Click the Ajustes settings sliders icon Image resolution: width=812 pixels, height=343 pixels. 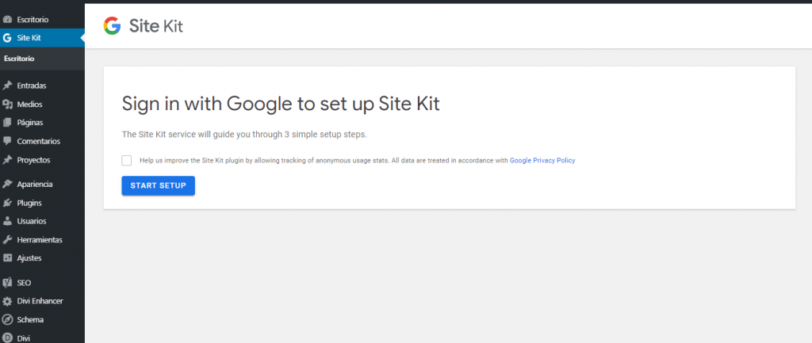pyautogui.click(x=7, y=257)
